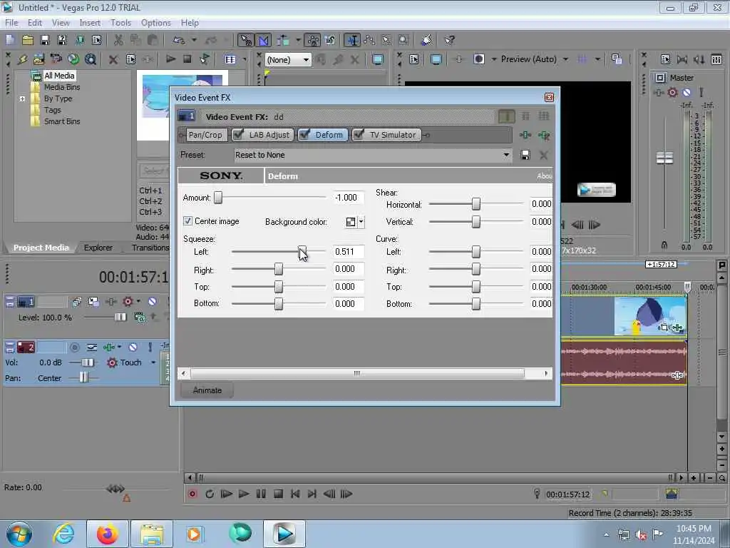Open the Options menu
The height and width of the screenshot is (548, 730).
(156, 23)
